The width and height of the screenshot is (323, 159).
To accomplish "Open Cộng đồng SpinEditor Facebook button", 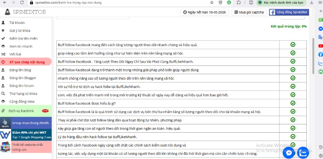I will [x=289, y=12].
